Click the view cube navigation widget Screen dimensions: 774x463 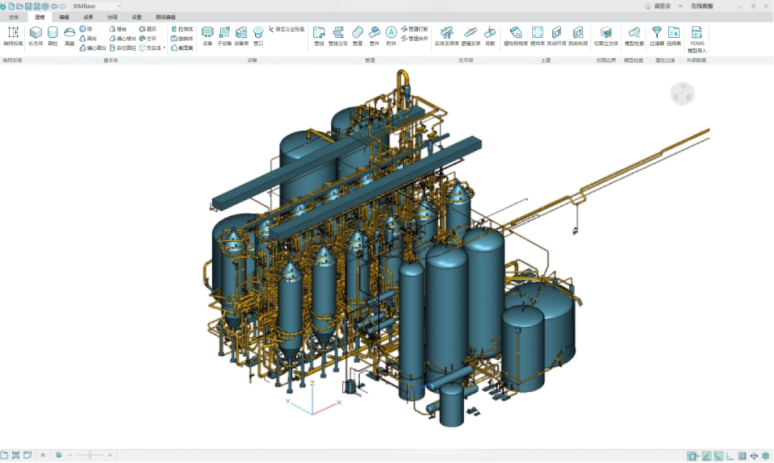click(682, 94)
